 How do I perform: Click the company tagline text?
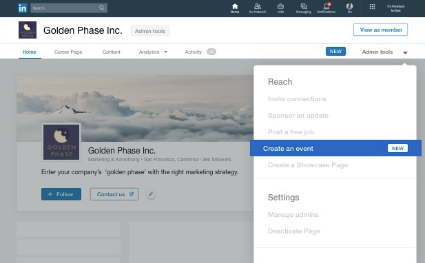tap(140, 172)
